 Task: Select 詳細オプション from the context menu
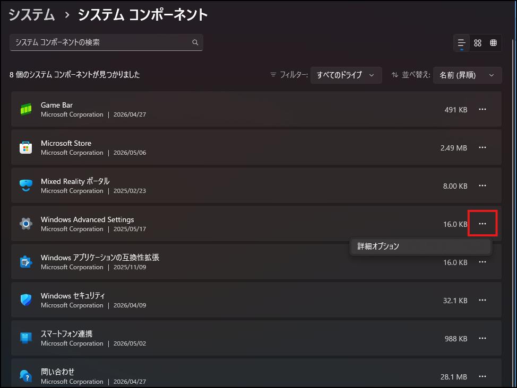click(x=421, y=246)
